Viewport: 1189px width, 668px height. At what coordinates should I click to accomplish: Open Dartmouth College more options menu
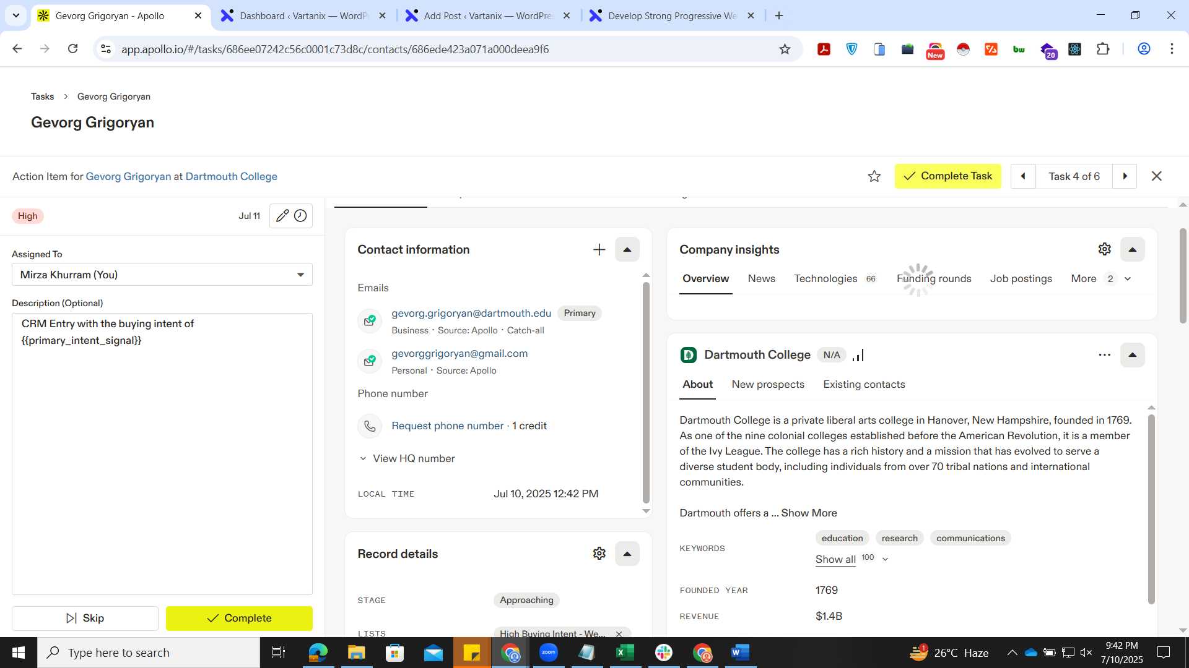1104,355
